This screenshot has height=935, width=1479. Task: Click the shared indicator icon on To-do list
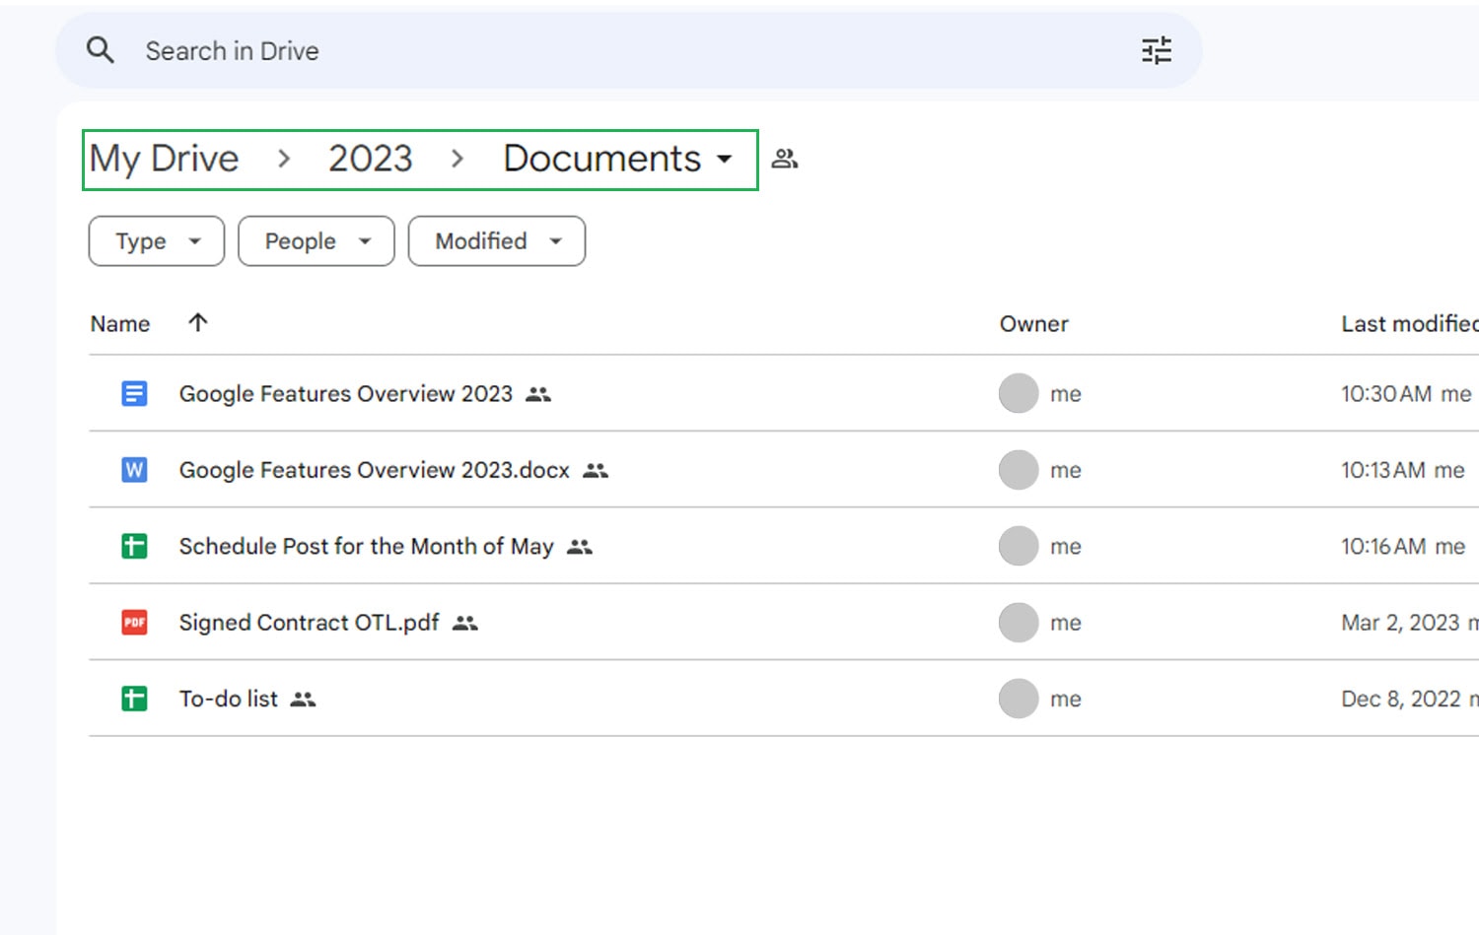[304, 699]
